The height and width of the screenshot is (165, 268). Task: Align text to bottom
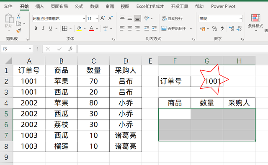click(137, 18)
